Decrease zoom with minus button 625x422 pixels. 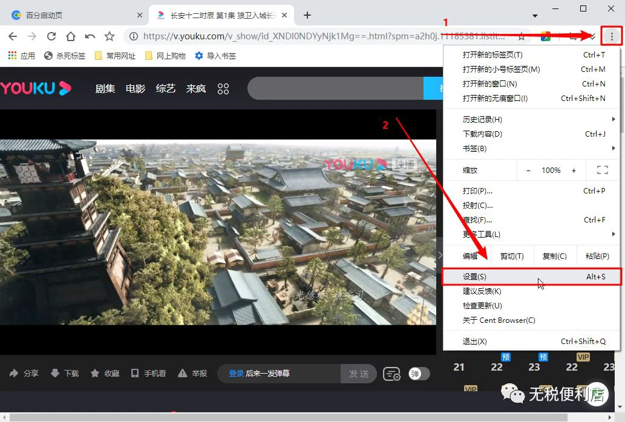(529, 170)
